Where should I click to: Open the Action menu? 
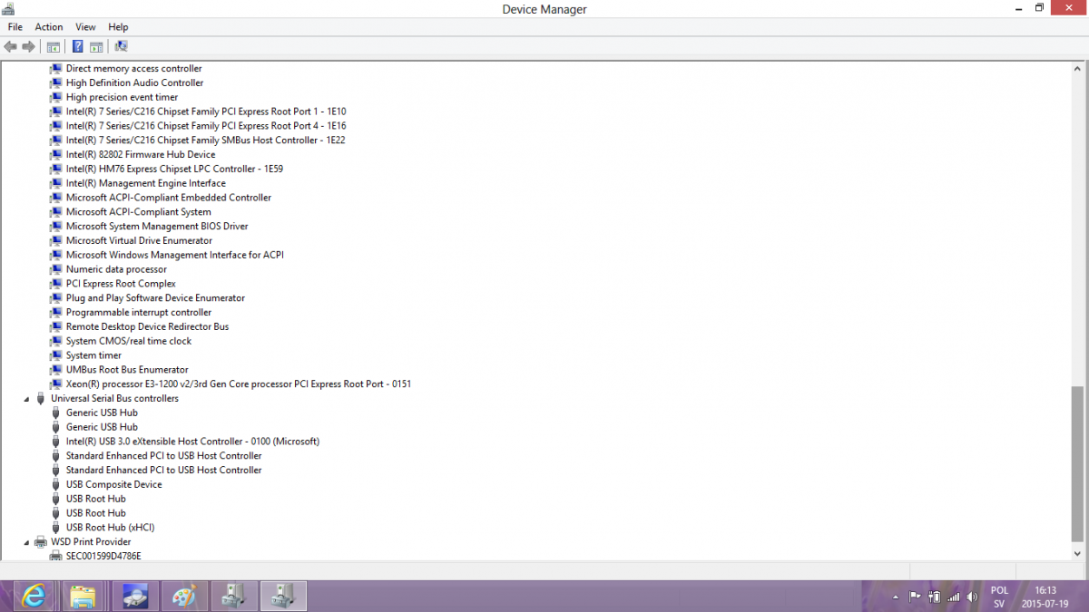(49, 27)
